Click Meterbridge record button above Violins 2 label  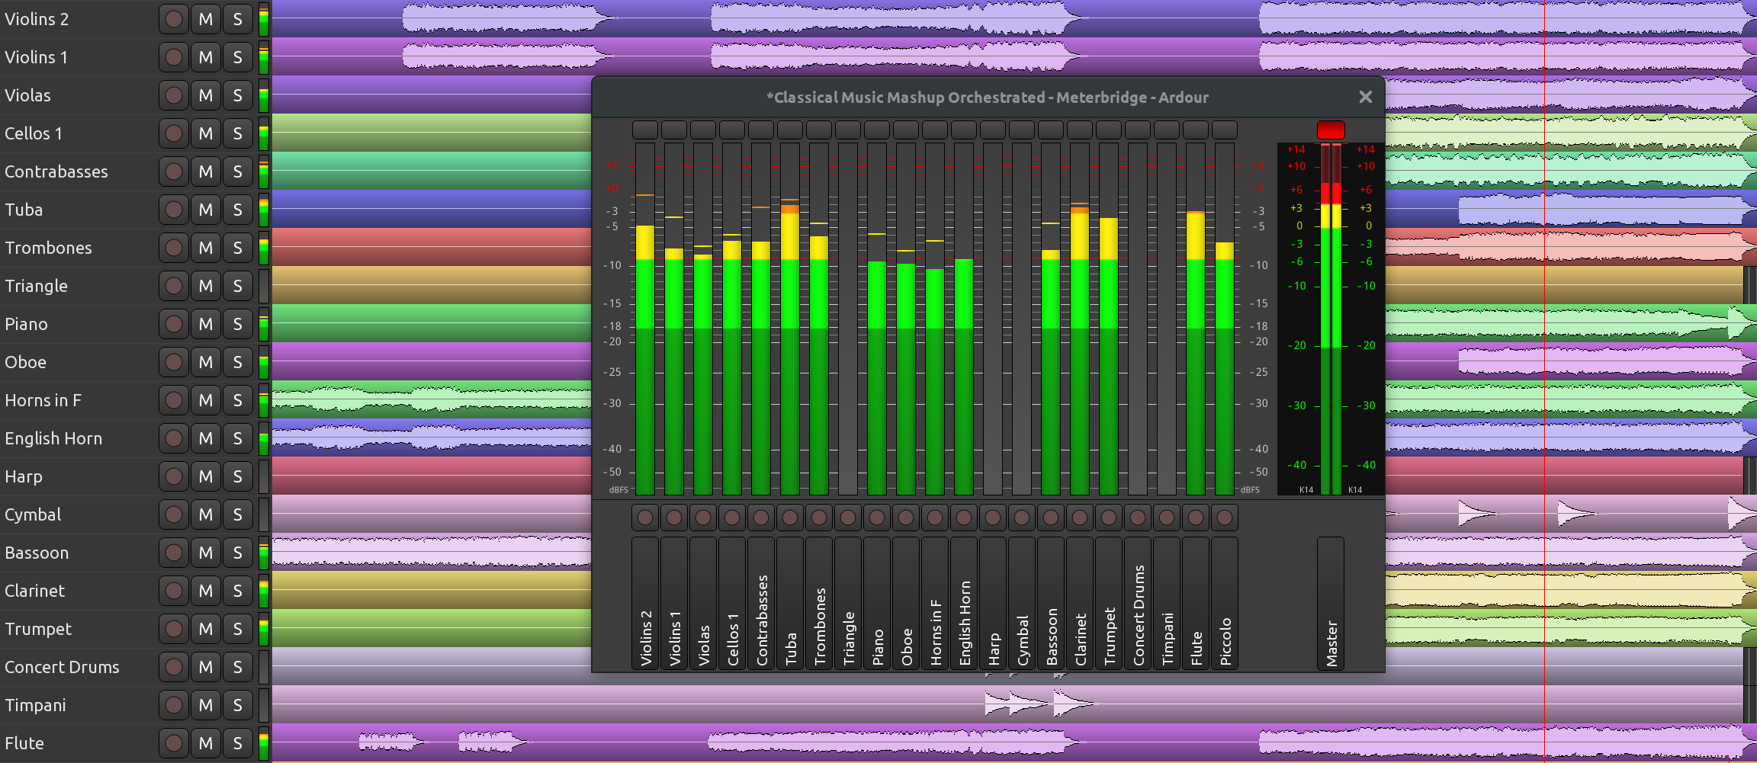click(645, 518)
